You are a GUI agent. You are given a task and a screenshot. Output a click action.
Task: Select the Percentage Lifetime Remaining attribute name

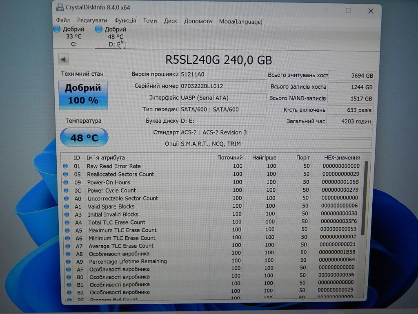[x=128, y=261]
